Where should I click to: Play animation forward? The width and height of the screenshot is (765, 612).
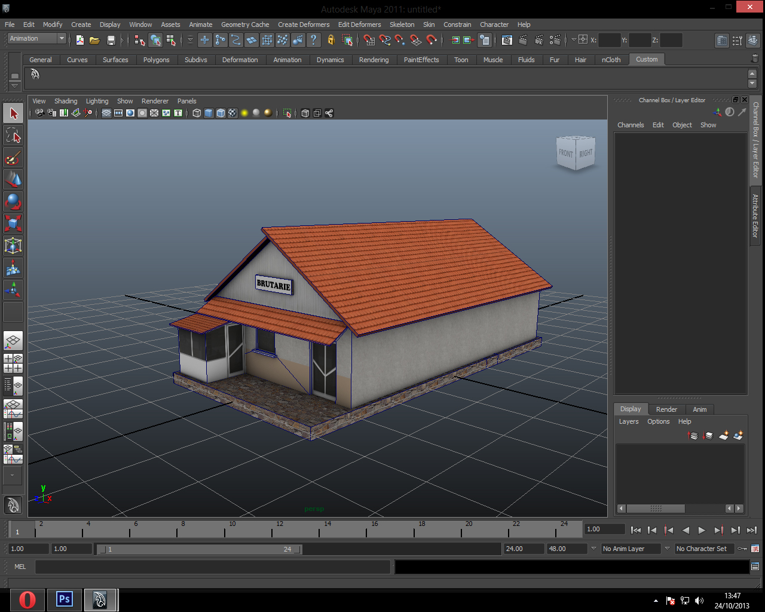[702, 530]
